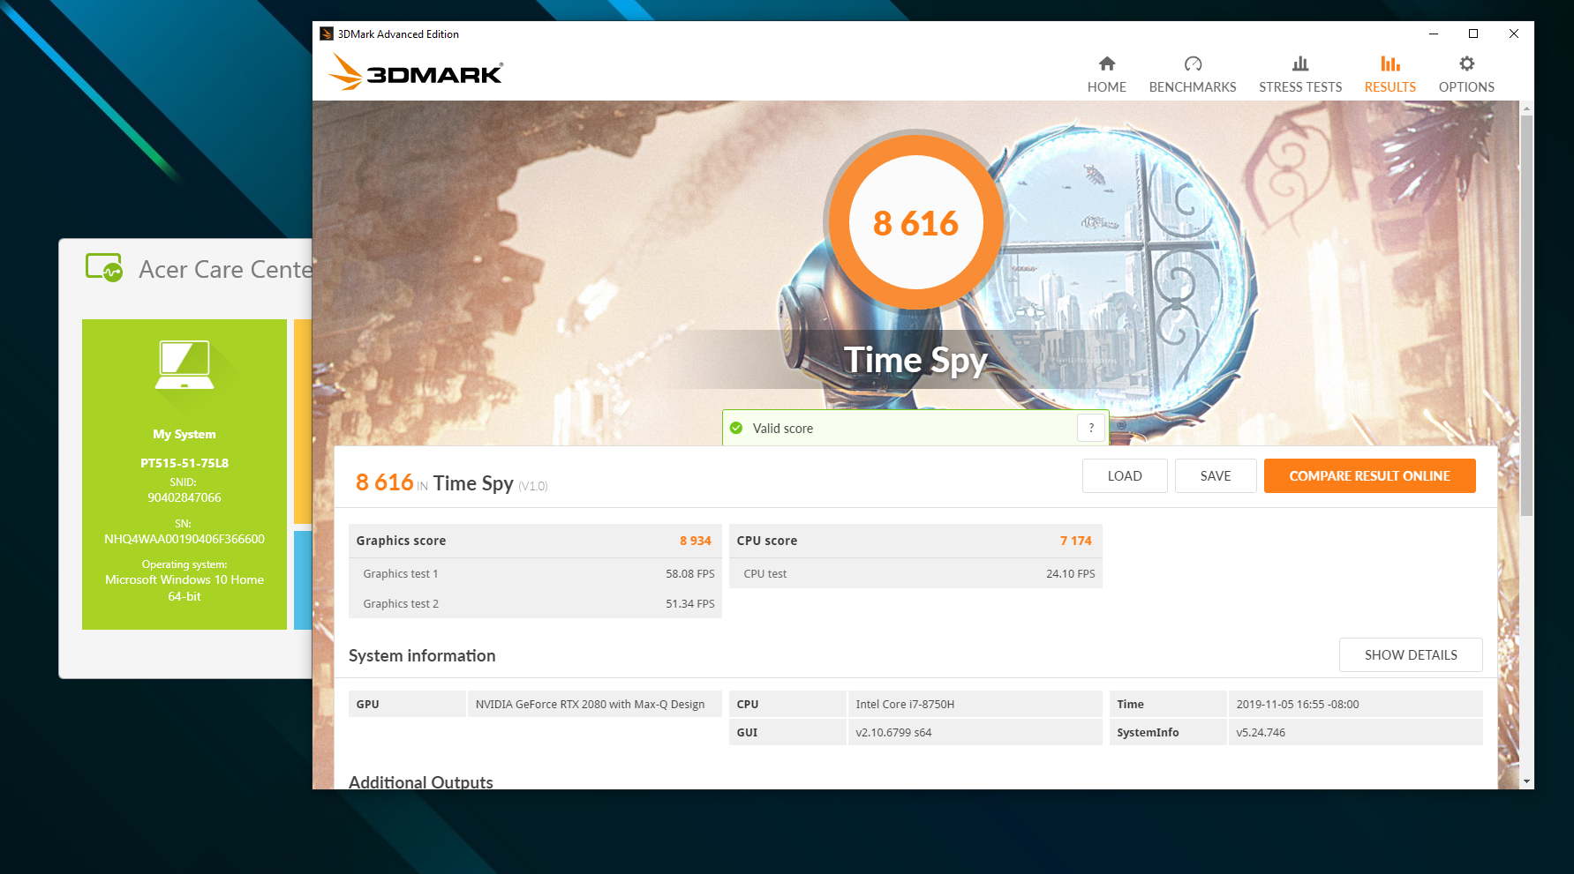Select the RESULTS tab
The width and height of the screenshot is (1574, 874).
click(x=1389, y=75)
